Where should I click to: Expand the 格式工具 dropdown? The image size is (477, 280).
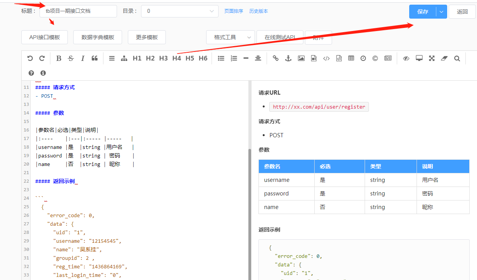click(230, 37)
